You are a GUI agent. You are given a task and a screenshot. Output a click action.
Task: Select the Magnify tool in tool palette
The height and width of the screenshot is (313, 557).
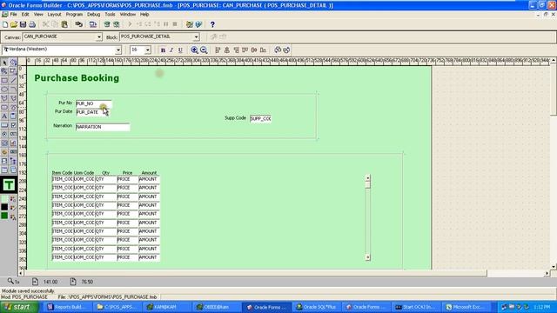[4, 71]
